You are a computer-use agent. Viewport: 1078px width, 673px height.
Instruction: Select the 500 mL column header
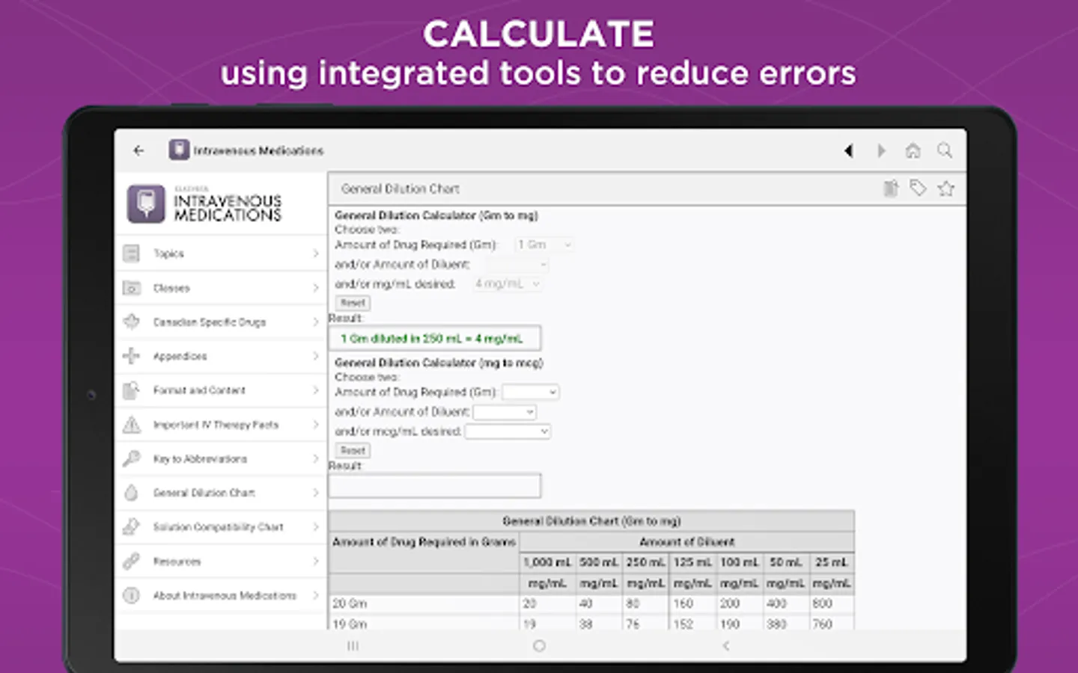coord(599,562)
